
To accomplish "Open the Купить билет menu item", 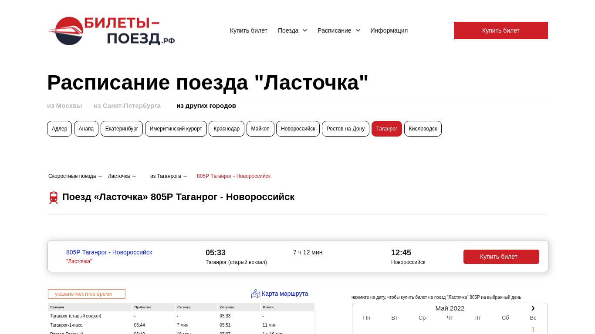I will click(248, 30).
